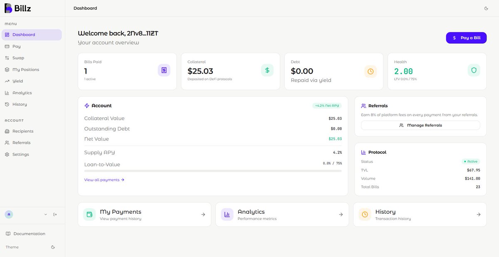The image size is (499, 257).
Task: Click the Referrals card people icon
Action: [x=363, y=106]
